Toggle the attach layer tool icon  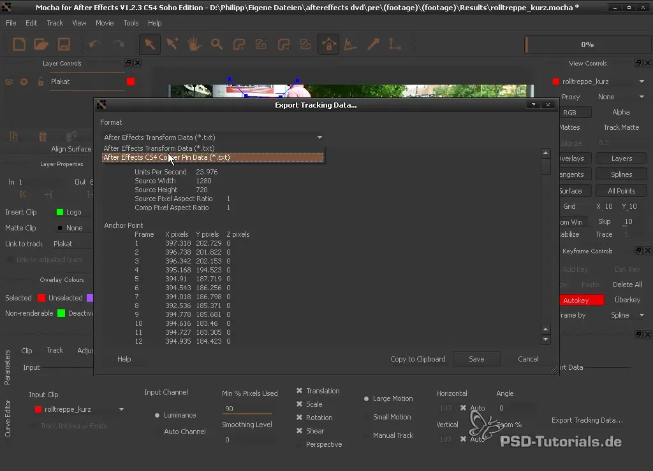pyautogui.click(x=328, y=44)
